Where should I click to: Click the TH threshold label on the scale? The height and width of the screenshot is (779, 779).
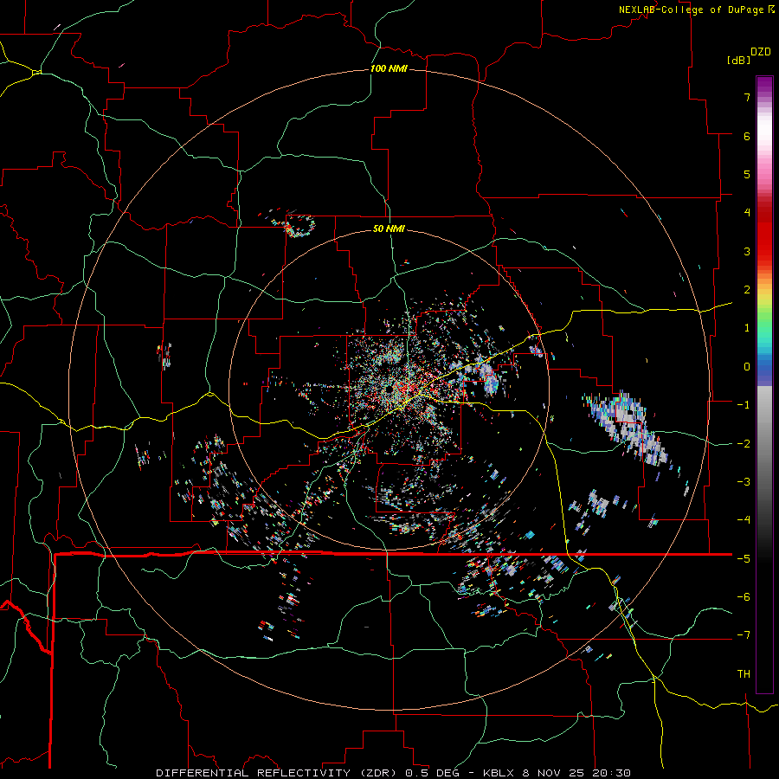[744, 673]
